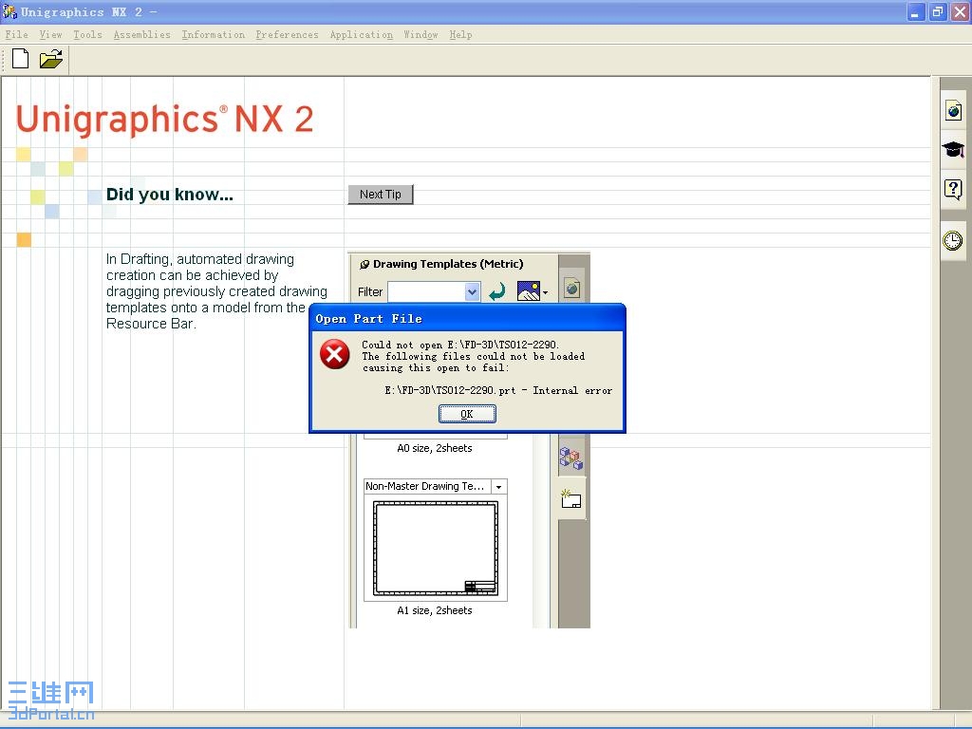The image size is (972, 729).
Task: Click the Open Part File dialog title bar
Action: point(467,319)
